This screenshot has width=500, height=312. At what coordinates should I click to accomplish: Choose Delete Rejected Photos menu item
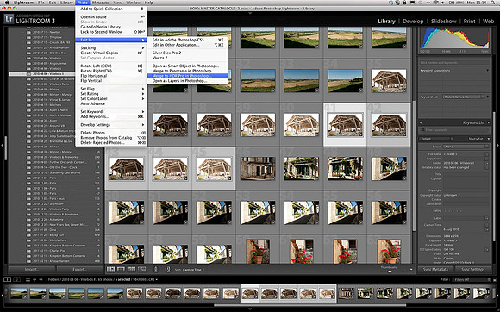point(111,143)
